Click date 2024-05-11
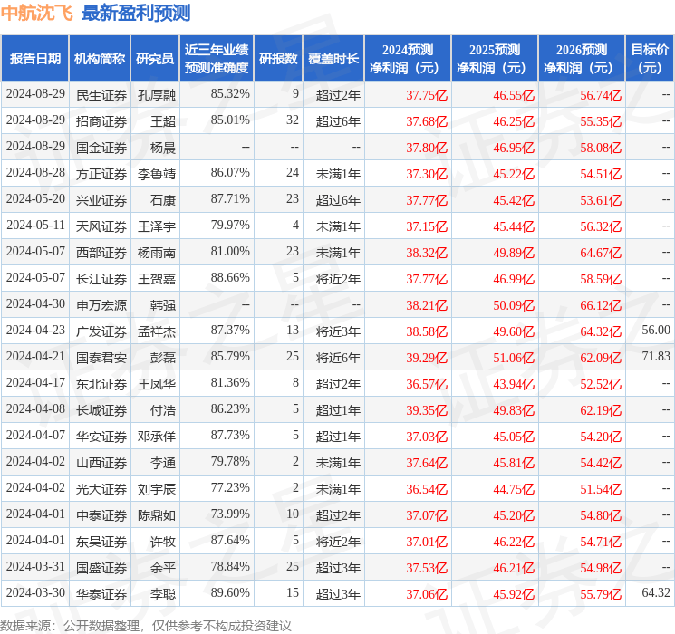 [35, 226]
